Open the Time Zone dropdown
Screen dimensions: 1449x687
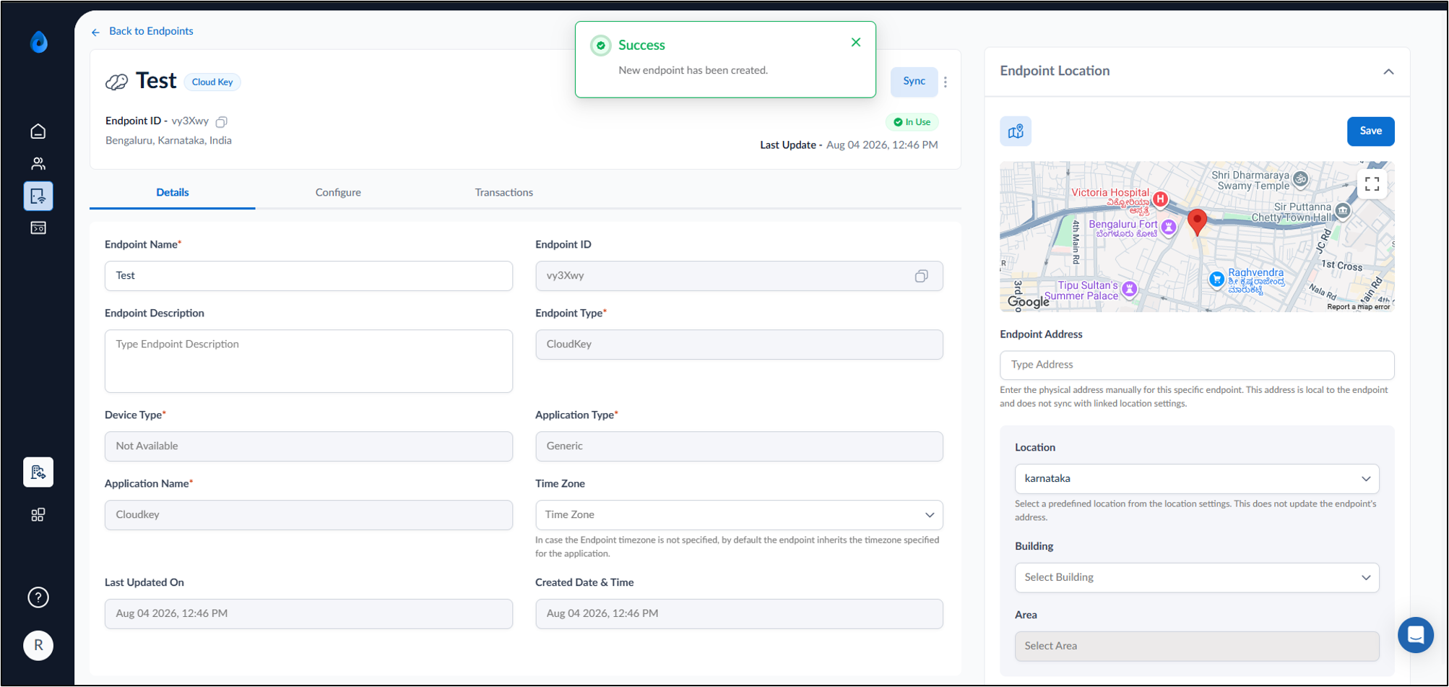(739, 515)
